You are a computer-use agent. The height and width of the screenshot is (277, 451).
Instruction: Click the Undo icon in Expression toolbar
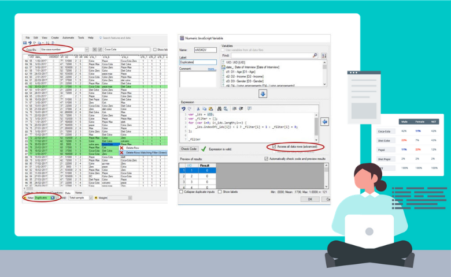[x=183, y=108]
